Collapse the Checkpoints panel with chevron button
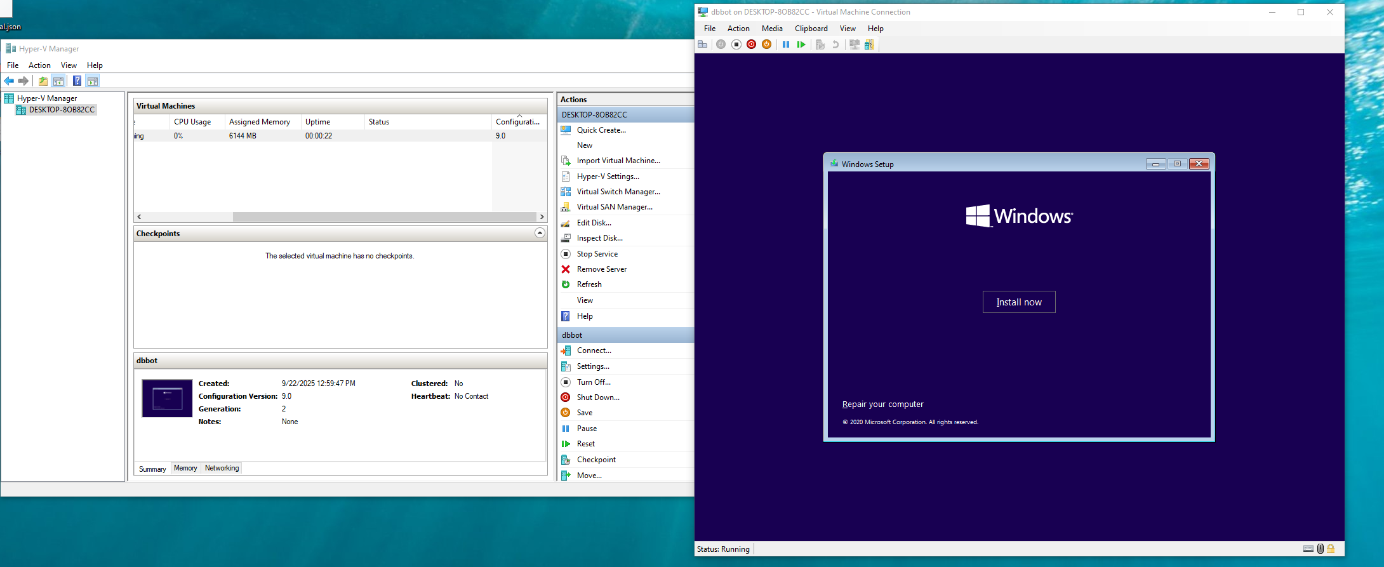Screen dimensions: 1384x567 540,233
